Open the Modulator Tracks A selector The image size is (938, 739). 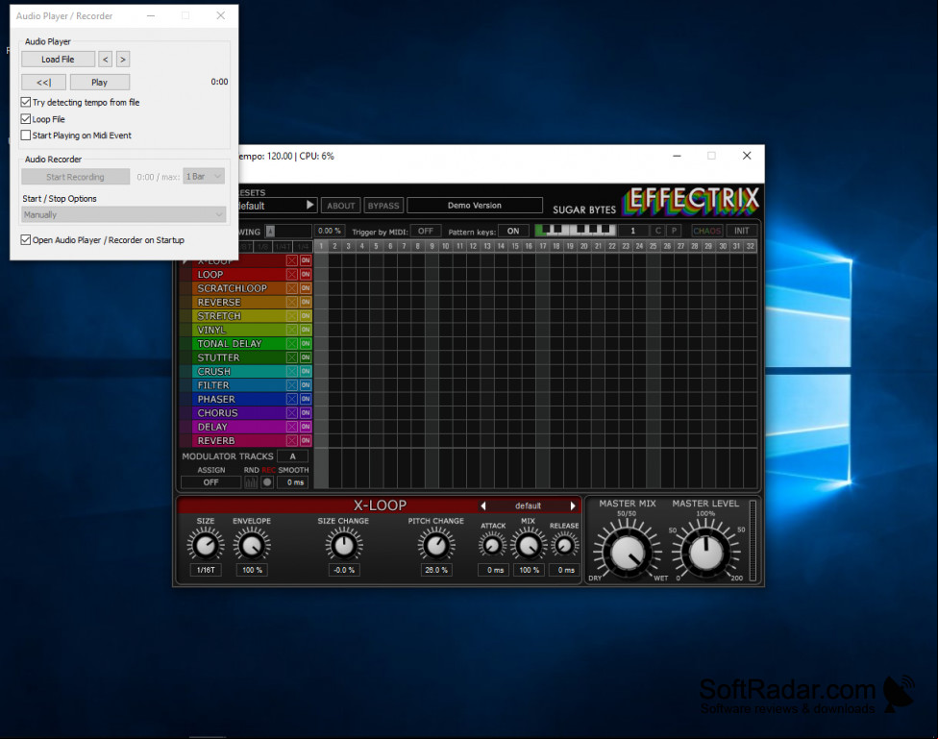(x=292, y=456)
